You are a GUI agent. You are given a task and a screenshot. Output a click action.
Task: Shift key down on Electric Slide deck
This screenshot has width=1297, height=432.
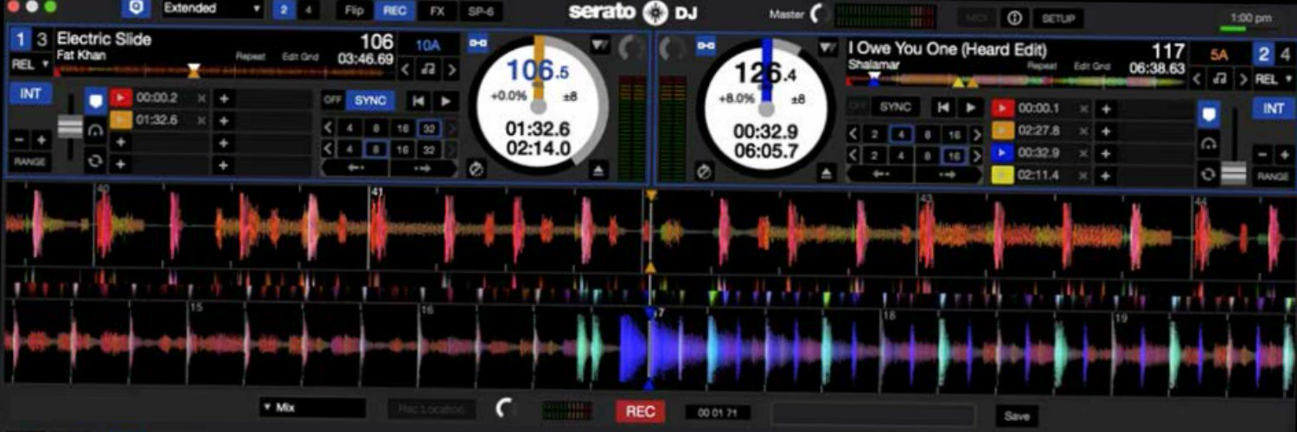pyautogui.click(x=406, y=70)
